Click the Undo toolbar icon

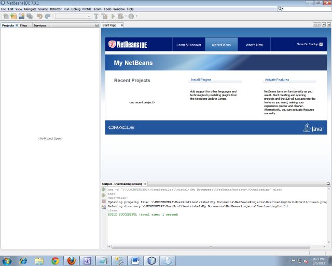(x=39, y=16)
